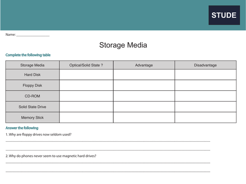246x184 pixels.
Task: Click second answer line under question 1
Action: [x=108, y=150]
